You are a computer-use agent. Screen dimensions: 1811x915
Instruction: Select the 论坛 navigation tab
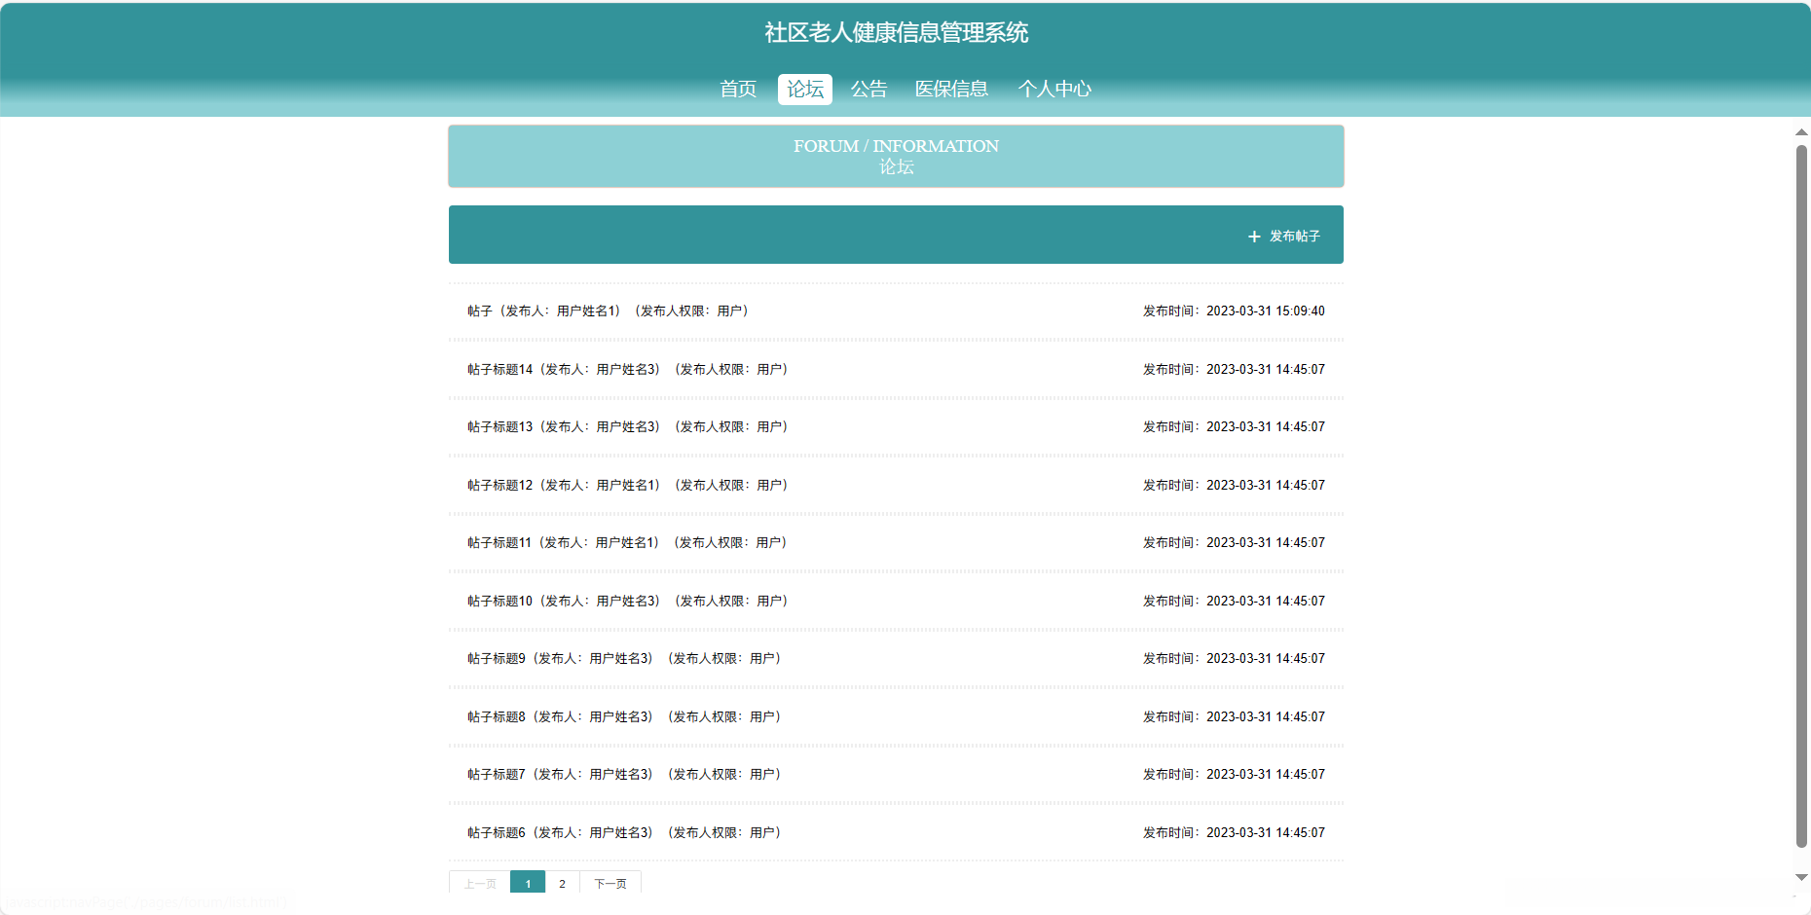click(x=804, y=90)
